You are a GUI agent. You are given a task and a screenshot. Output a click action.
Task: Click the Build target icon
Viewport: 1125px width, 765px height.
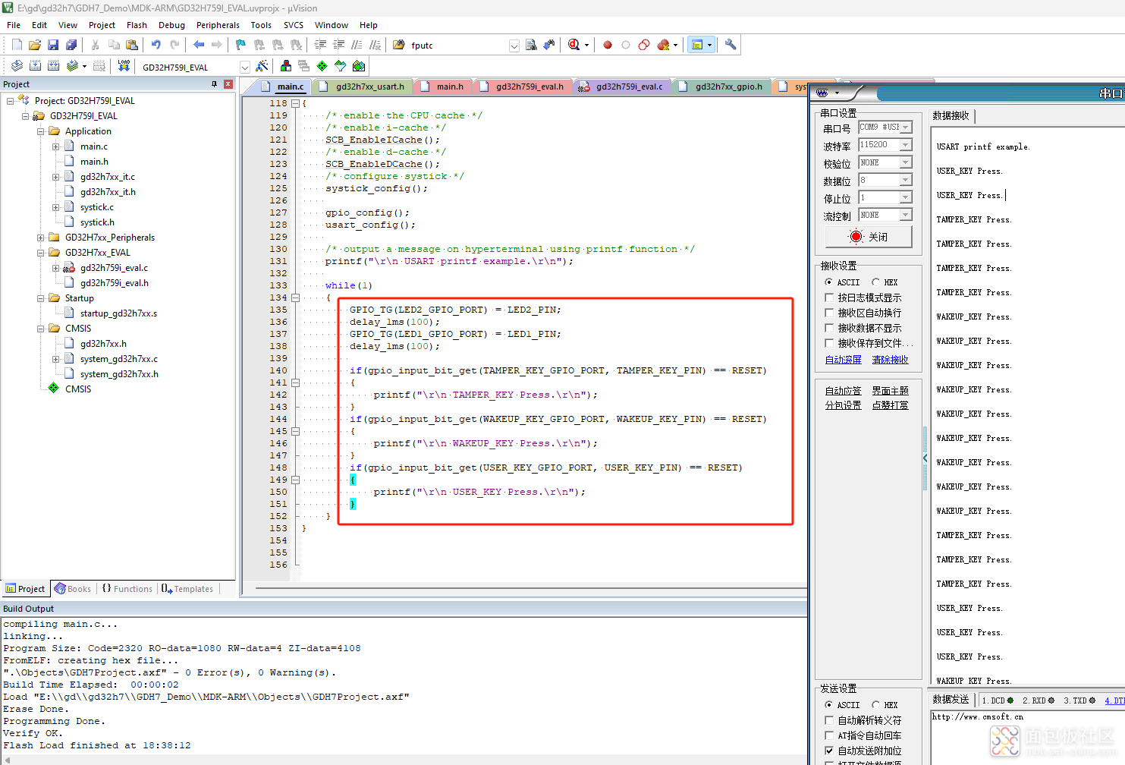click(35, 66)
